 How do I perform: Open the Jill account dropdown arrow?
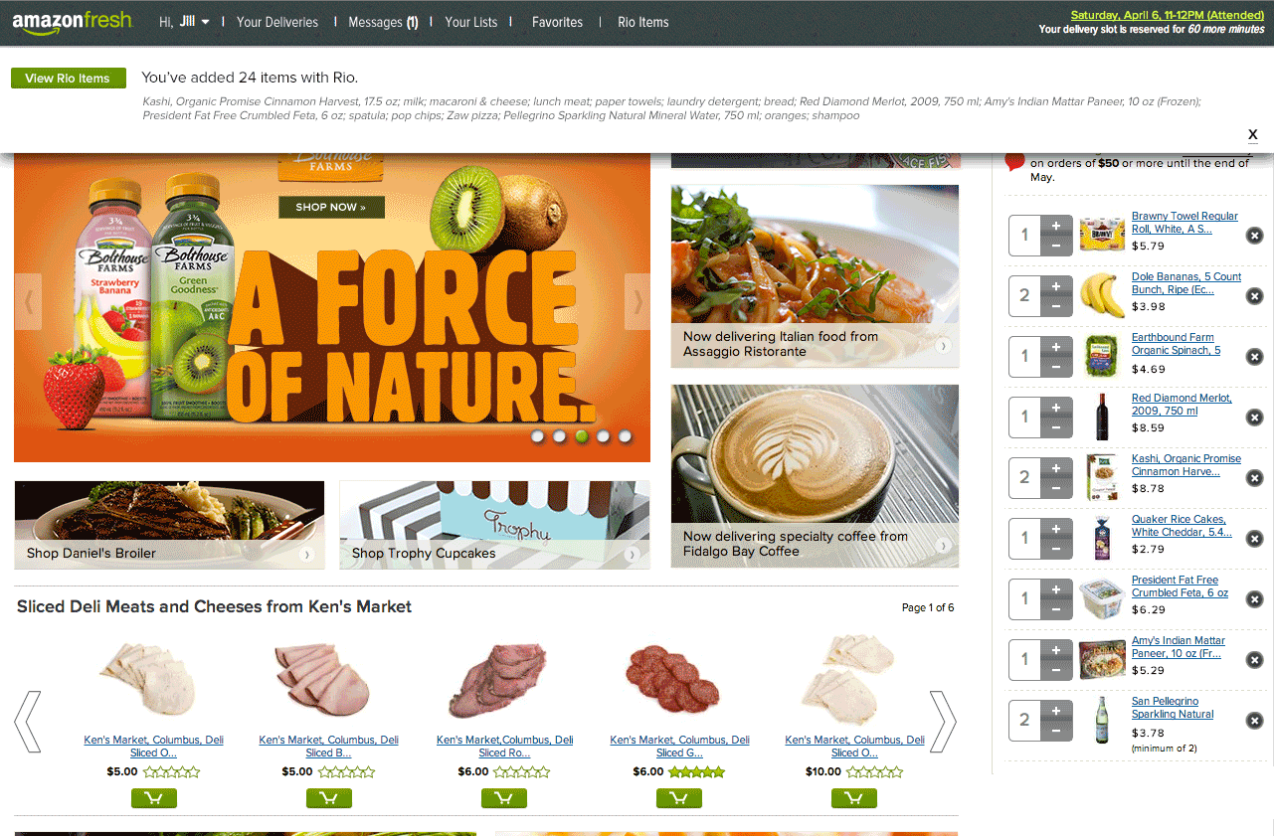coord(205,22)
